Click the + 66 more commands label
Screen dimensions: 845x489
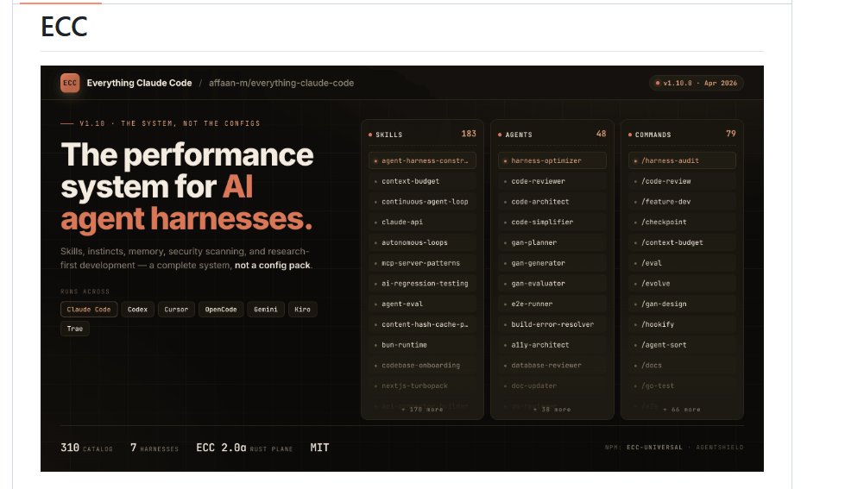[x=682, y=410]
